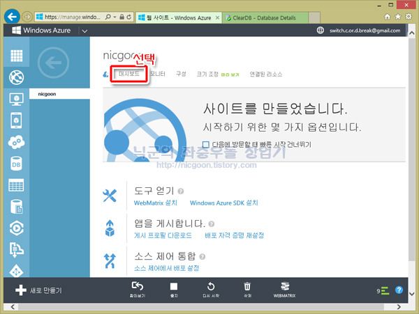Click 소스 제어에서 배포 설정 link
419x314 pixels.
tap(166, 268)
